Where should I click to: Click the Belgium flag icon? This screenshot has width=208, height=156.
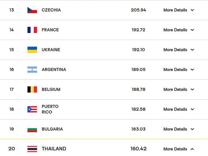(x=32, y=90)
